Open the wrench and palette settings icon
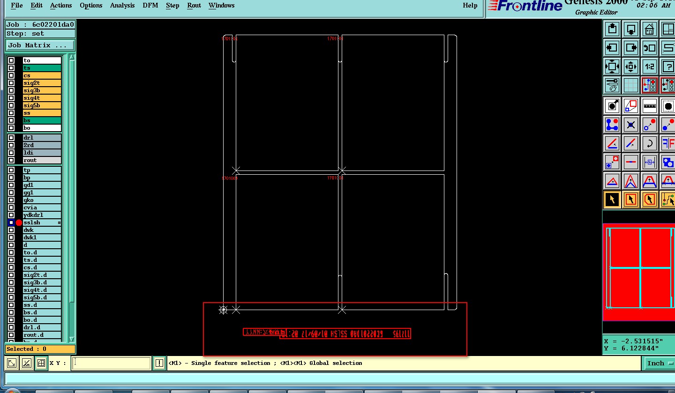675x393 pixels. [x=612, y=85]
